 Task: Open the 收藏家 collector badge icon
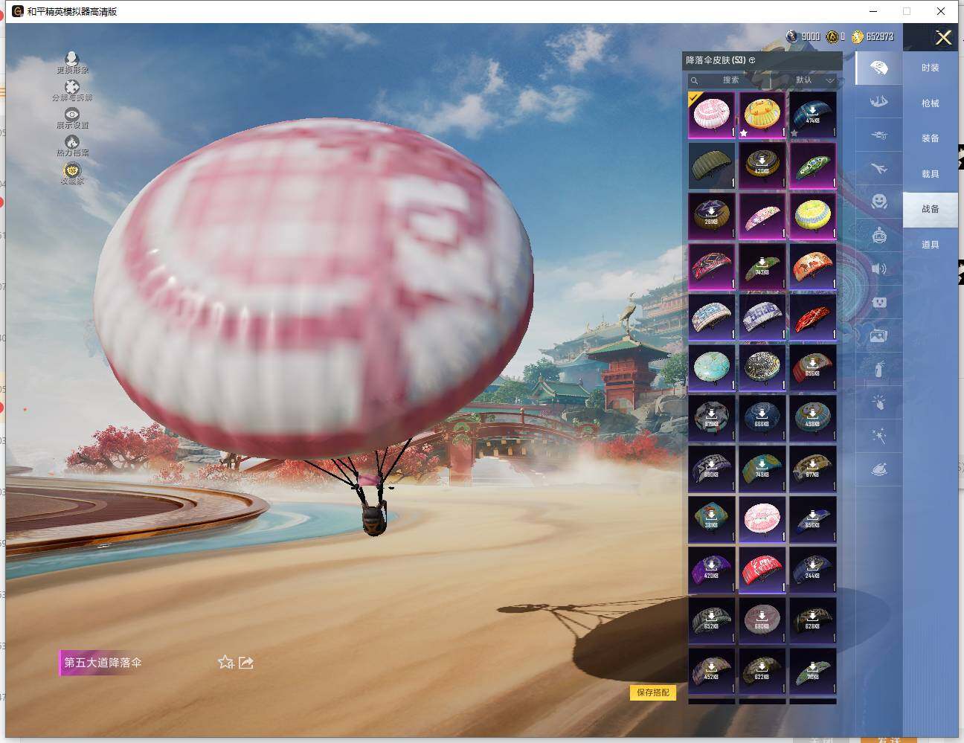point(72,173)
